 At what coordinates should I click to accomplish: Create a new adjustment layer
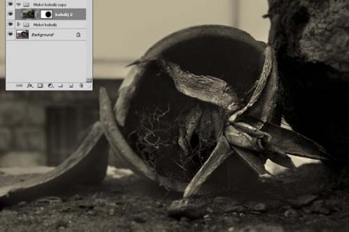point(51,85)
